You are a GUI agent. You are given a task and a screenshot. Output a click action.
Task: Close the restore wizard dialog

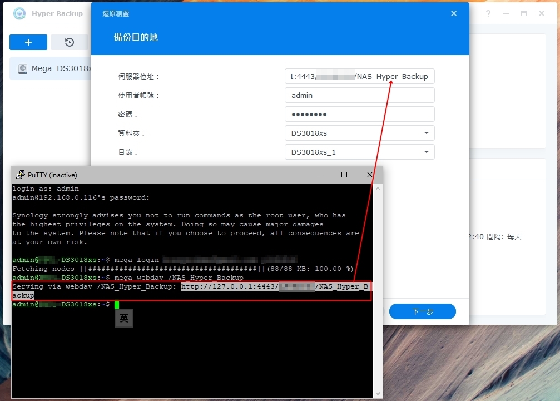point(454,13)
